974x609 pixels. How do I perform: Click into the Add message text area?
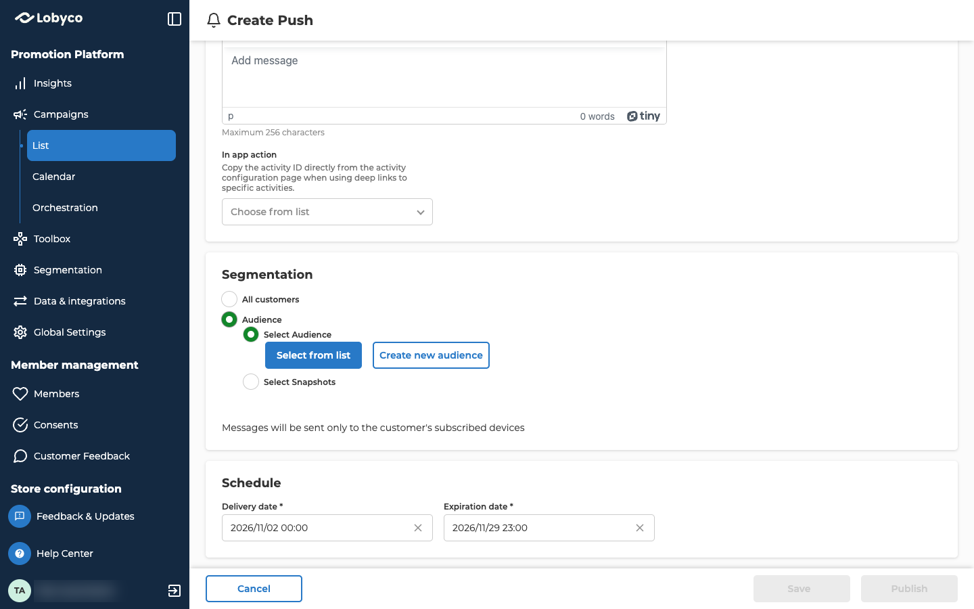click(x=444, y=78)
